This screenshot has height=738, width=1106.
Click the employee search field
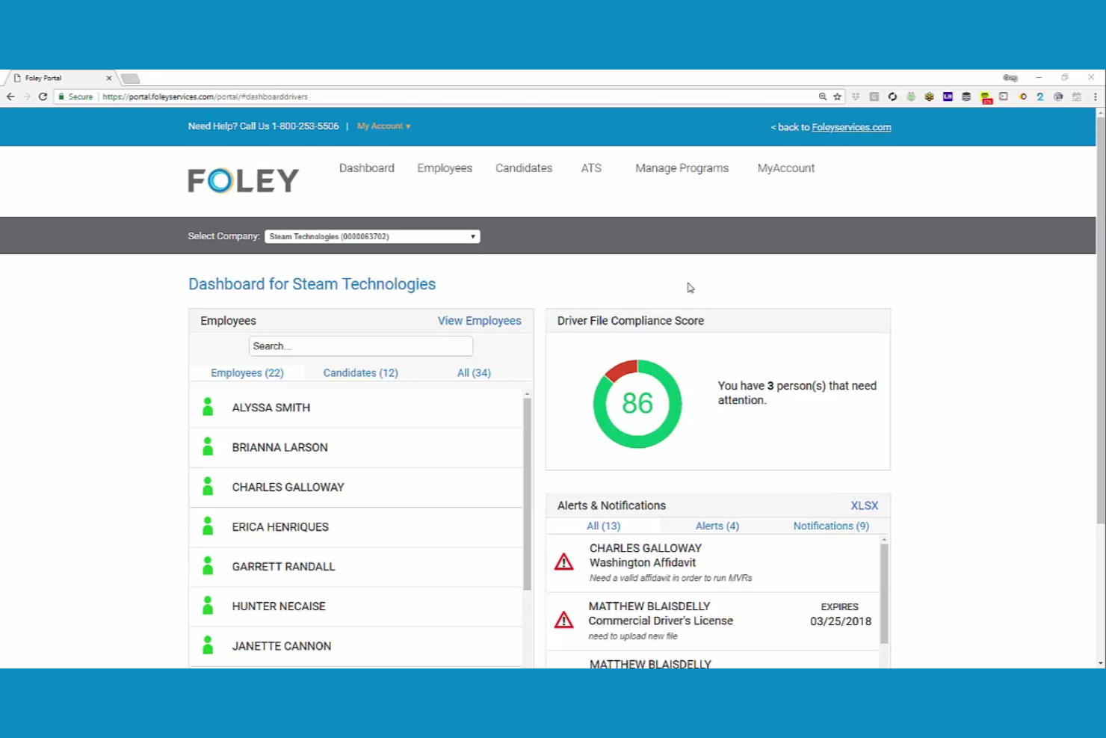(x=361, y=346)
